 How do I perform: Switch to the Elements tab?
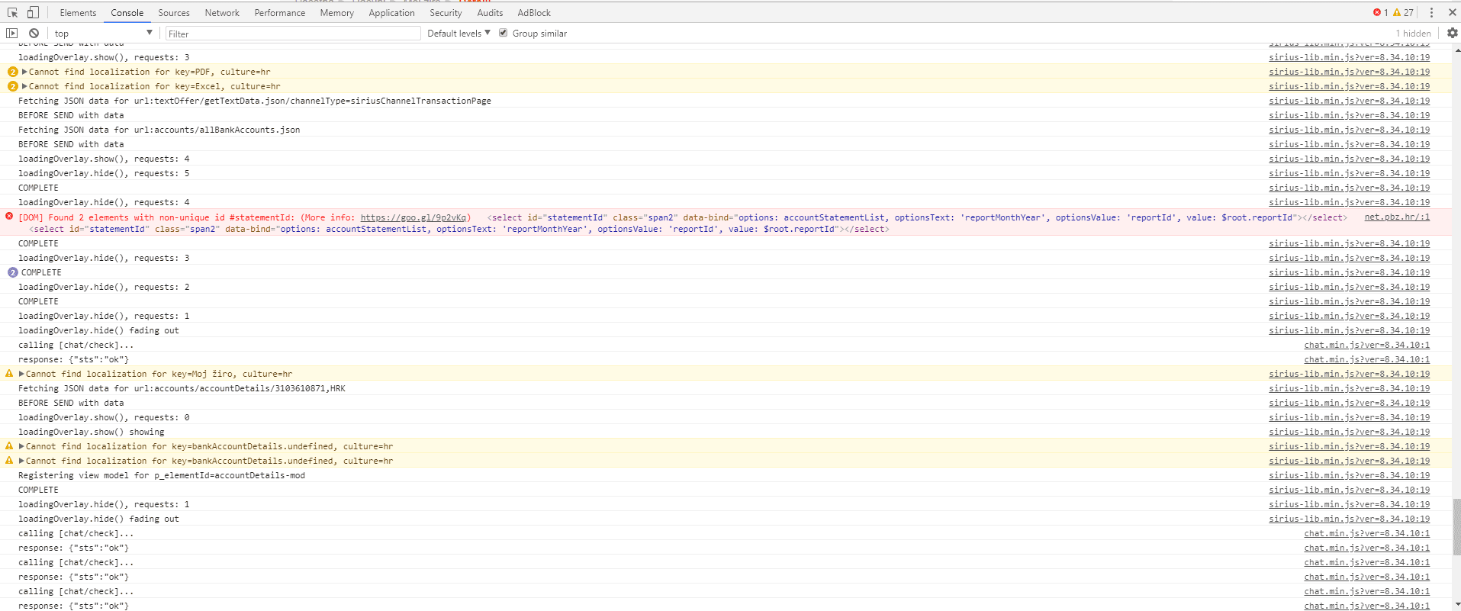[78, 13]
